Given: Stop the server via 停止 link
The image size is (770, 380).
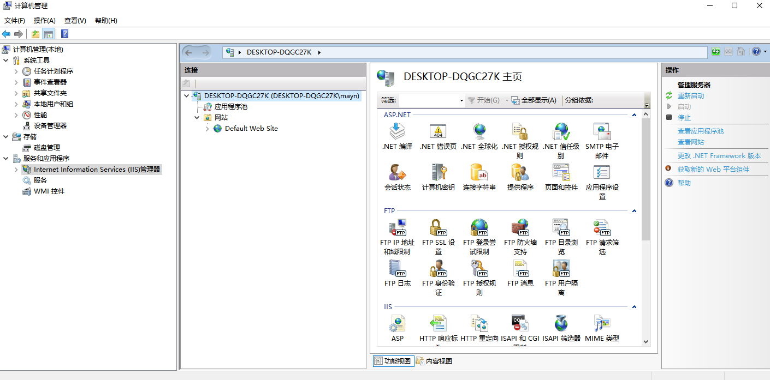Looking at the screenshot, I should (683, 117).
